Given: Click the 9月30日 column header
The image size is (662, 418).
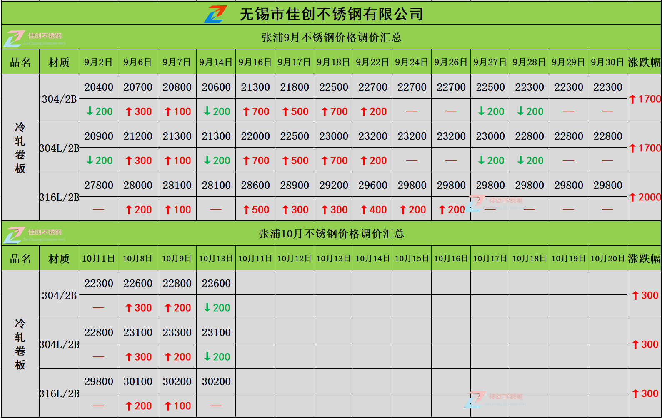Looking at the screenshot, I should pos(608,62).
